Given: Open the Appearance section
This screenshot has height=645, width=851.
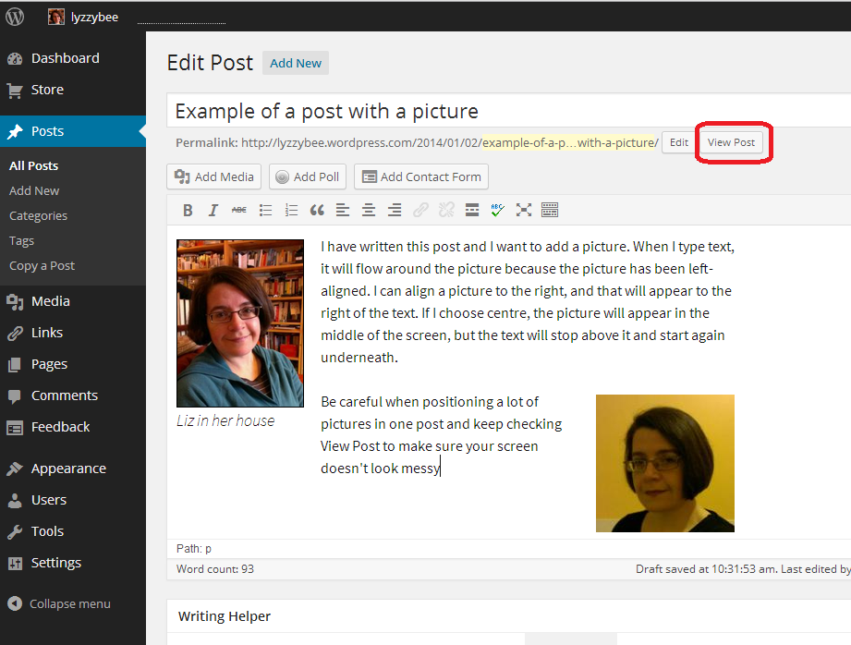Looking at the screenshot, I should (67, 469).
